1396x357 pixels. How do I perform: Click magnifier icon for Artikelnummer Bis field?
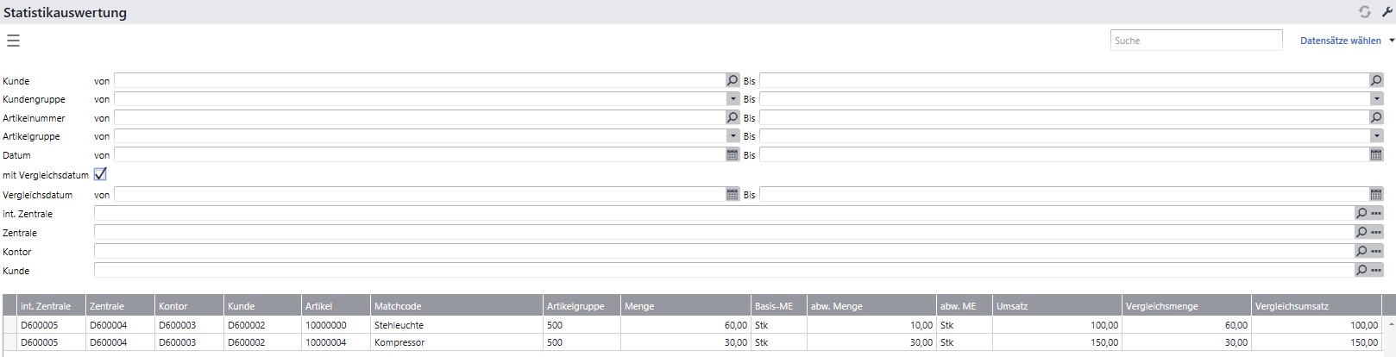pyautogui.click(x=1376, y=117)
